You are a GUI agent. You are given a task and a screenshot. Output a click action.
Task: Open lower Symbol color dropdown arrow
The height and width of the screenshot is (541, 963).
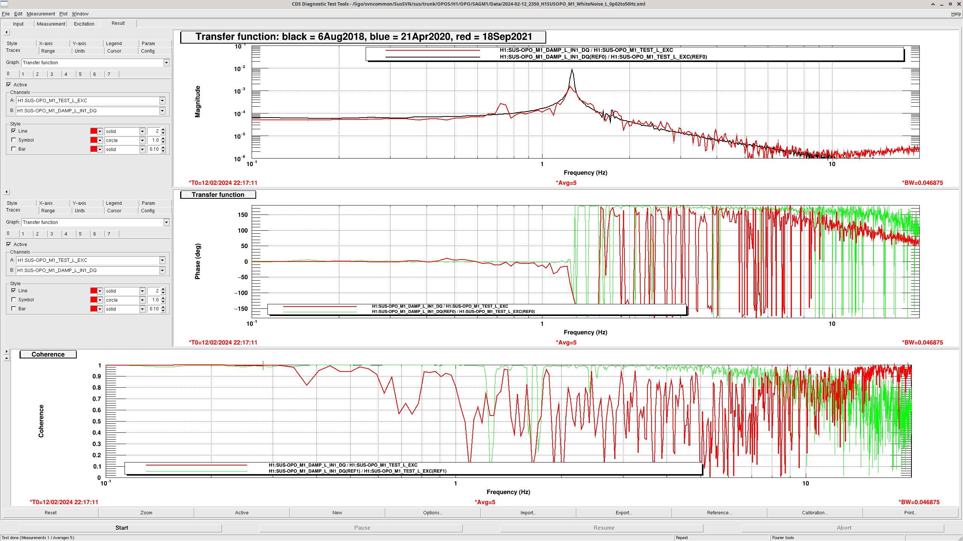point(100,300)
